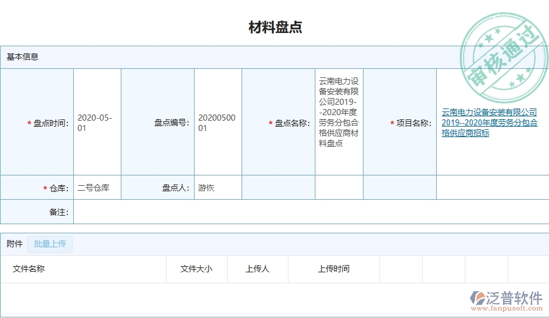The width and height of the screenshot is (549, 318).
Task: Click the 基本信息 section header
Action: coord(23,57)
